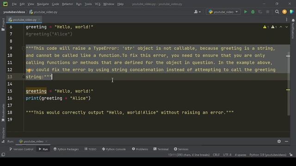Open the colorful JetBrains toolbox icon
The width and height of the screenshot is (296, 166).
[x=292, y=12]
